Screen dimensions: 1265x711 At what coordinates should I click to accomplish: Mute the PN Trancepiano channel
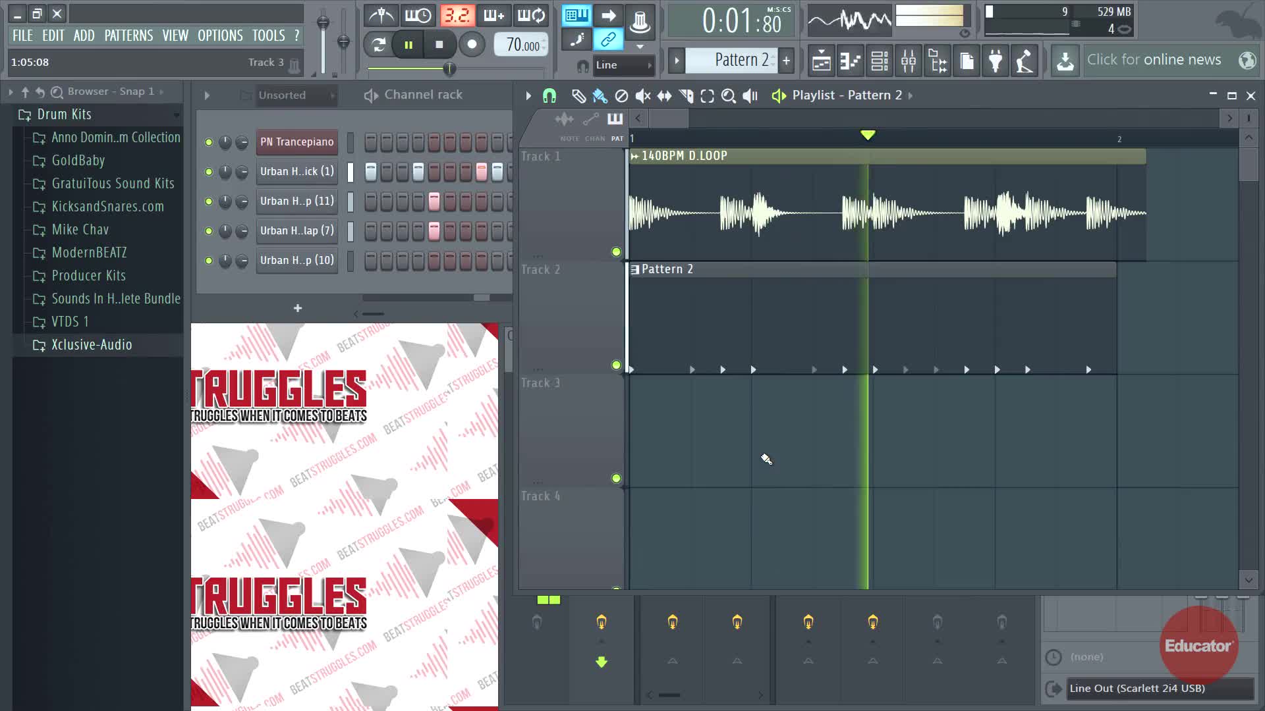(209, 142)
